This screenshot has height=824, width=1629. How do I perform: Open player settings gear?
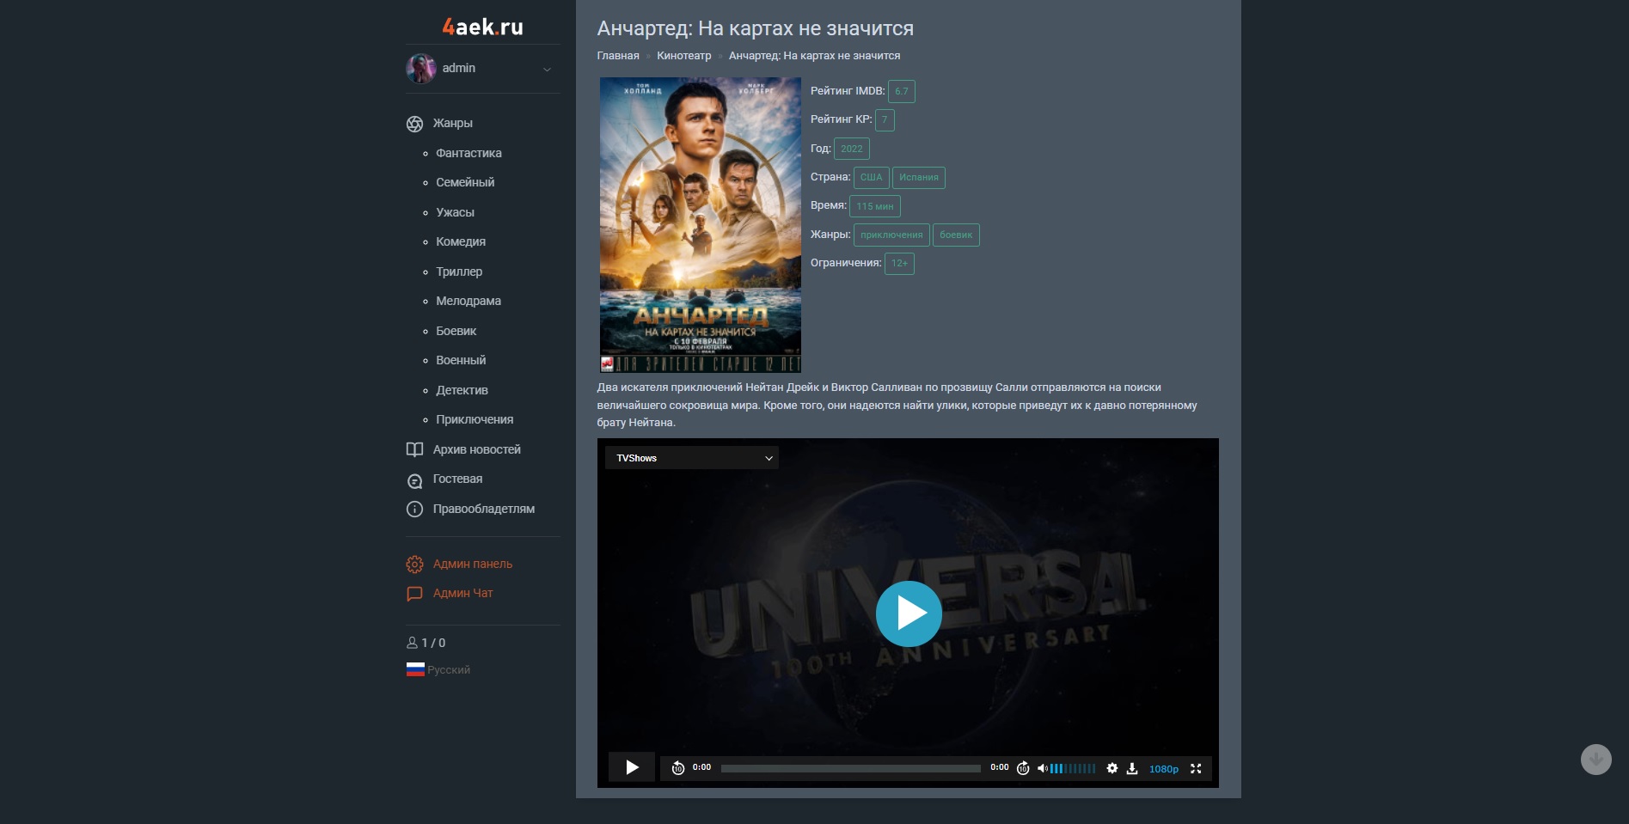(1112, 768)
